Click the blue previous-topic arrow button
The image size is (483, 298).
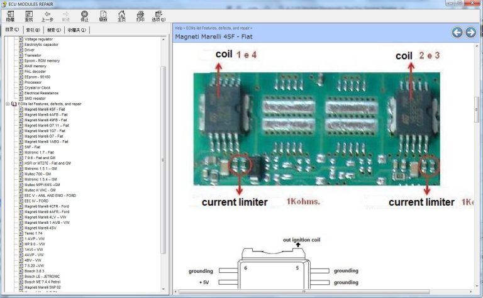[457, 32]
